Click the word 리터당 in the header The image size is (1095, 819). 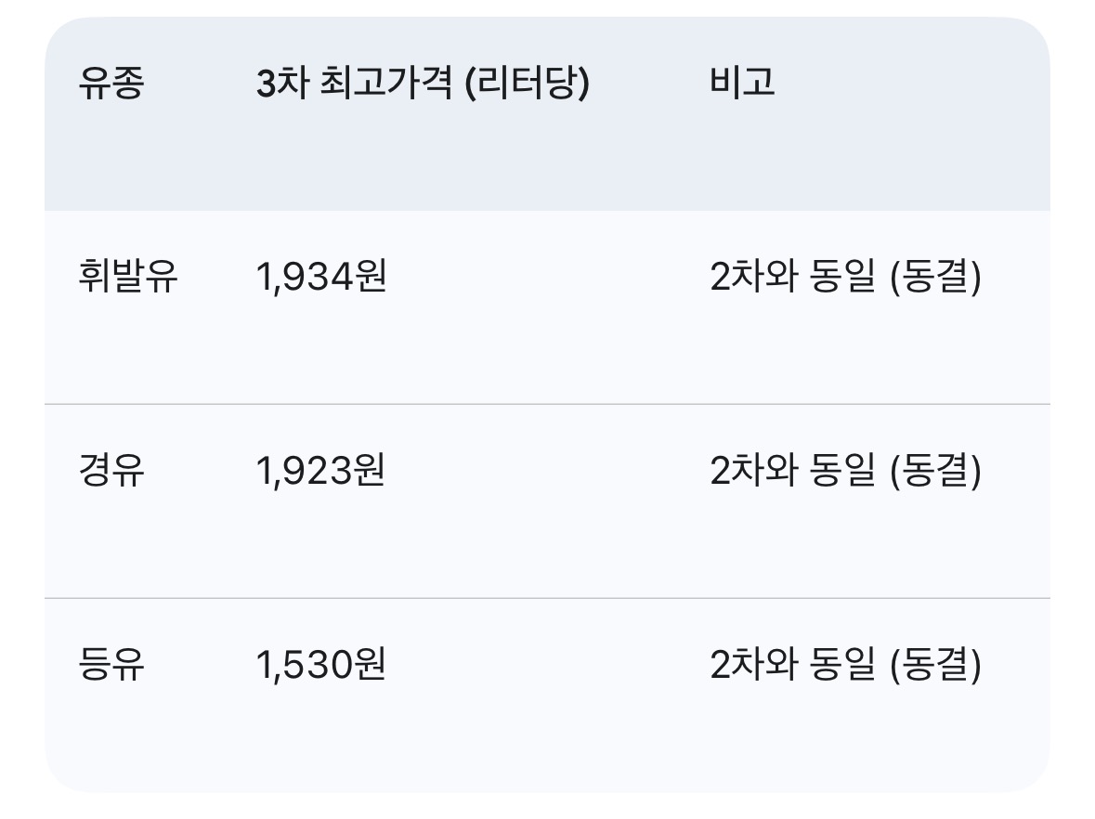pos(528,83)
